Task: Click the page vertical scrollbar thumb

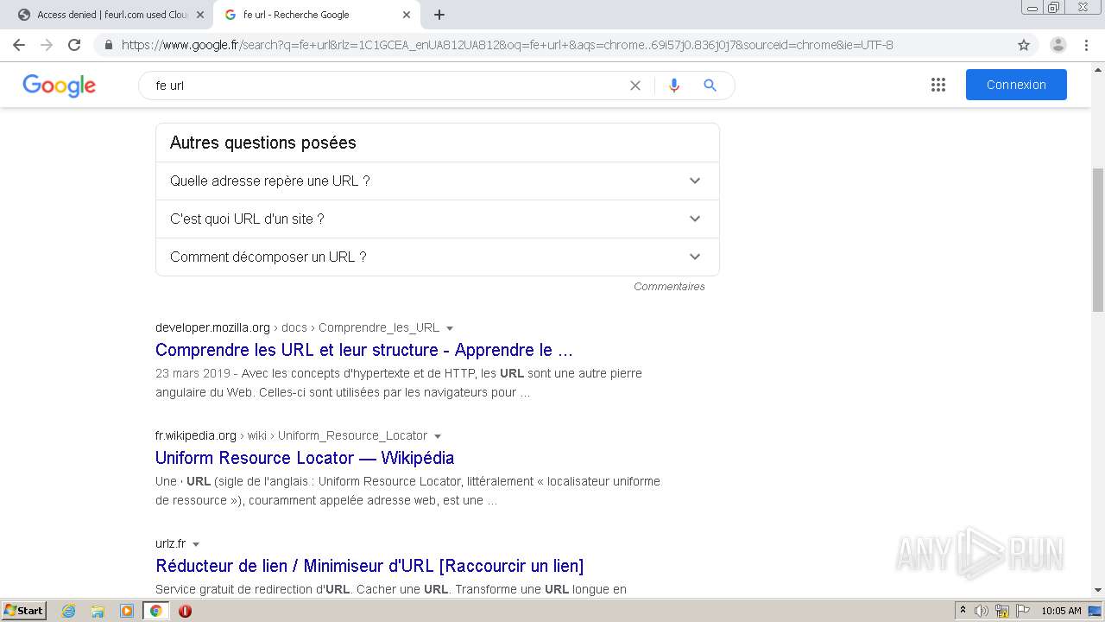Action: pos(1098,240)
